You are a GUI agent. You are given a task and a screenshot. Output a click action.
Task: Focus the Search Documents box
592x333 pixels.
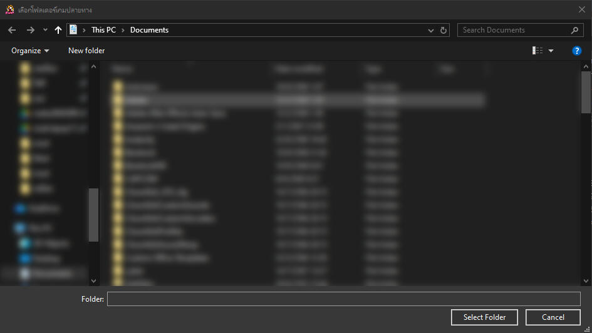(514, 30)
